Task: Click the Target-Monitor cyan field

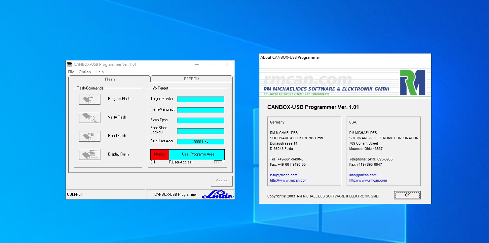Action: (x=201, y=99)
